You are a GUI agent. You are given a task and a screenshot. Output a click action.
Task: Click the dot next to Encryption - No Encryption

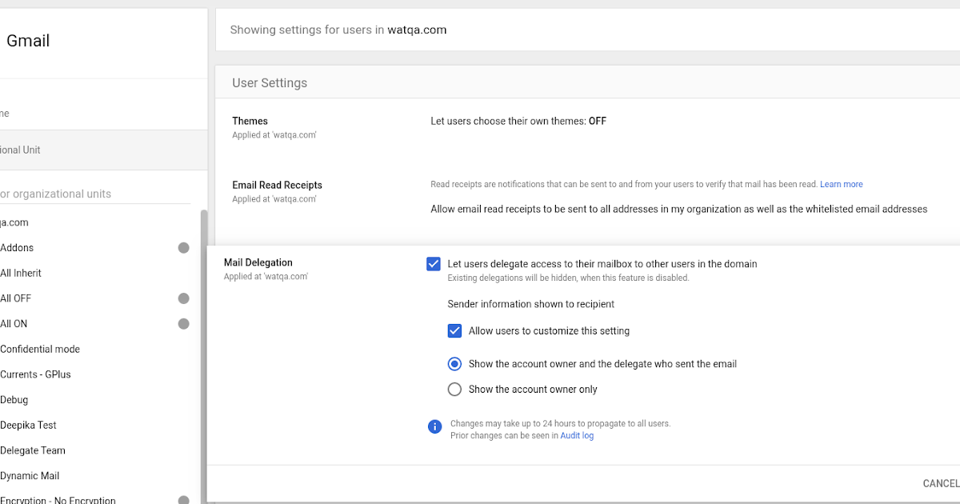183,498
